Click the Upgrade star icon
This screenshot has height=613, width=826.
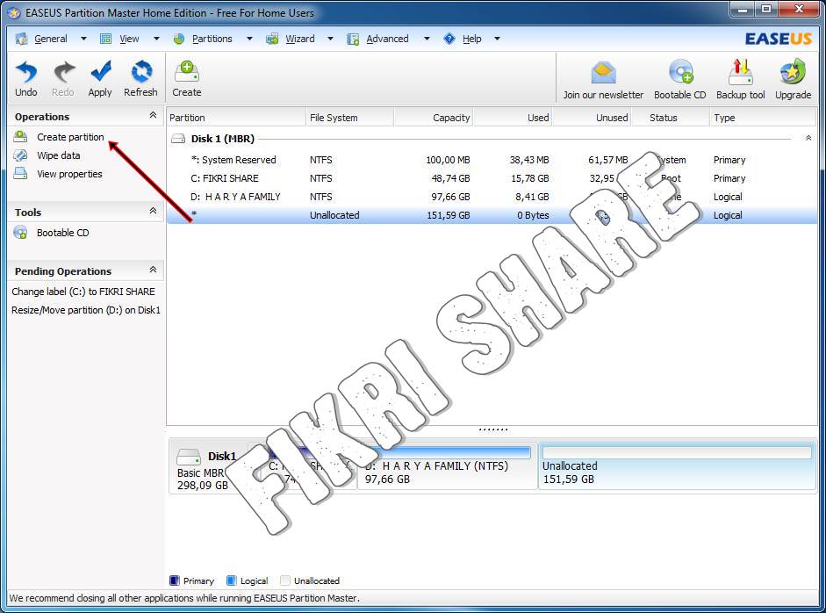793,73
